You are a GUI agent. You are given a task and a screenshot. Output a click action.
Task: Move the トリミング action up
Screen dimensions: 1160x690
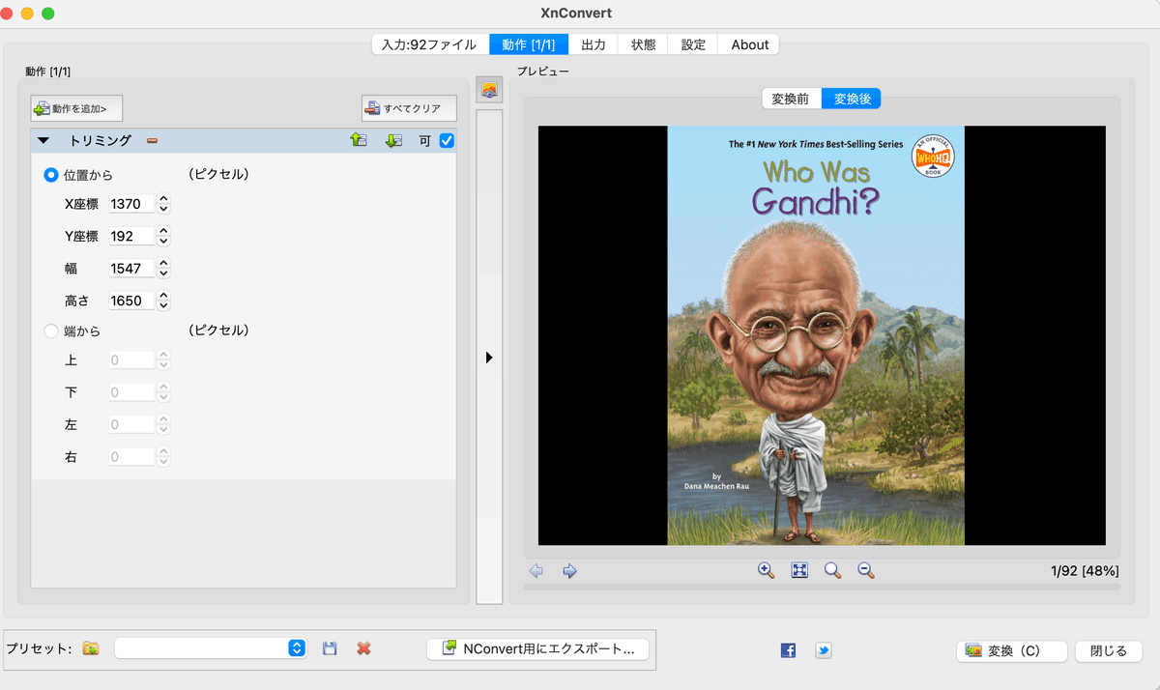point(359,141)
